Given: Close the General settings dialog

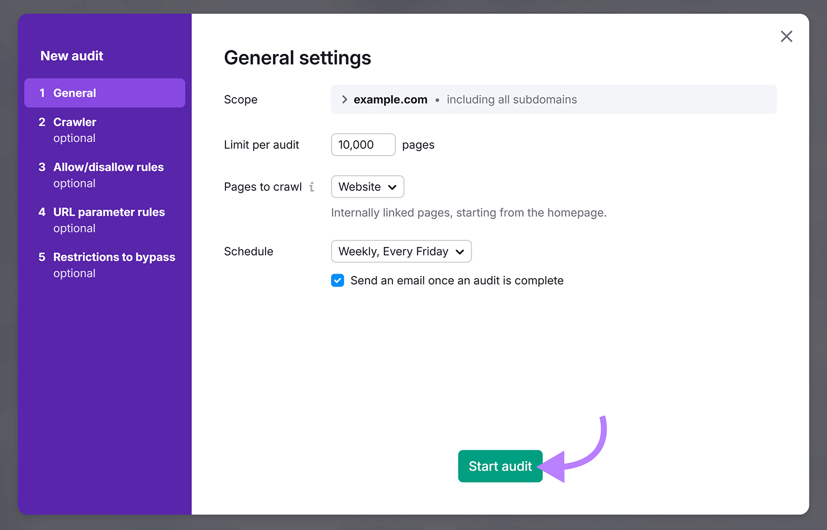Looking at the screenshot, I should pyautogui.click(x=786, y=36).
